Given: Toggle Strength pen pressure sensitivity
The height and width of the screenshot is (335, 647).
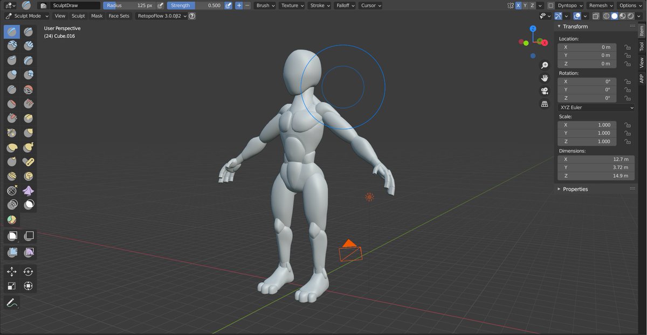Looking at the screenshot, I should pos(228,5).
